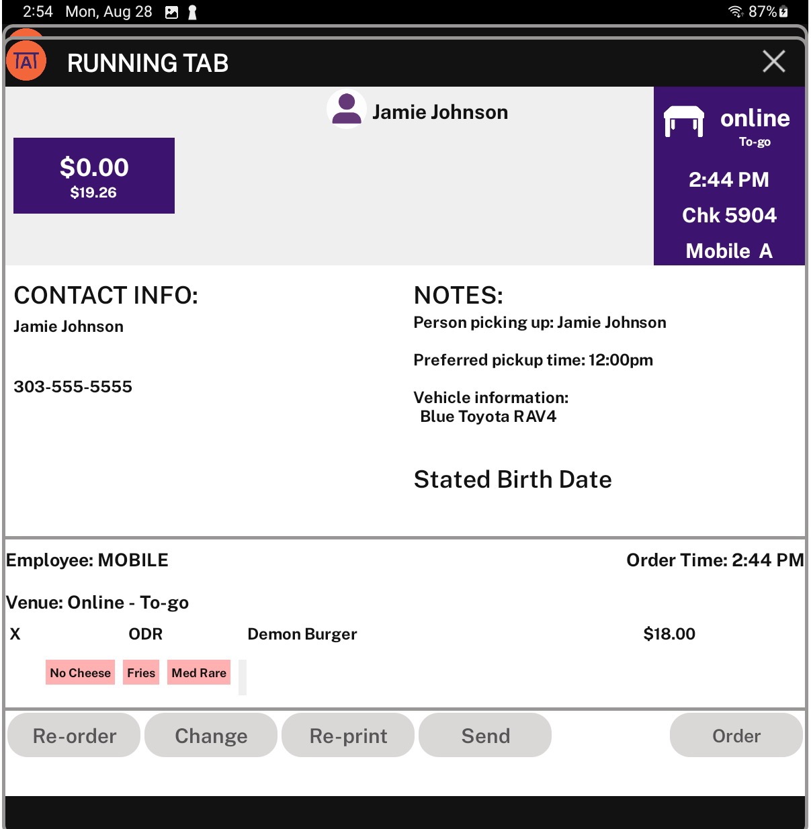Tap the keyhole notification icon in status bar

192,12
